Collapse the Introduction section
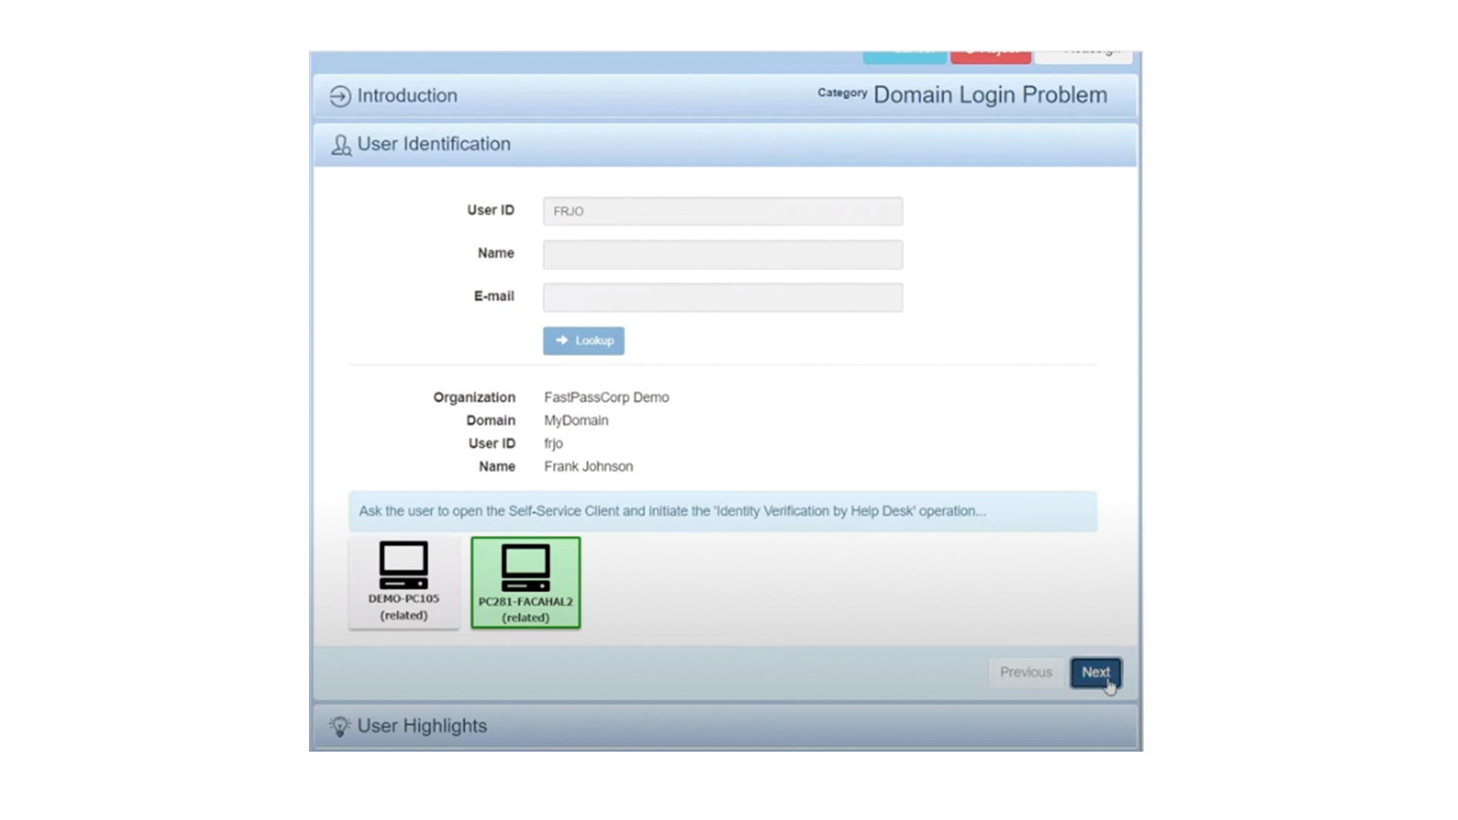Screen dimensions: 1458x820 (x=407, y=96)
